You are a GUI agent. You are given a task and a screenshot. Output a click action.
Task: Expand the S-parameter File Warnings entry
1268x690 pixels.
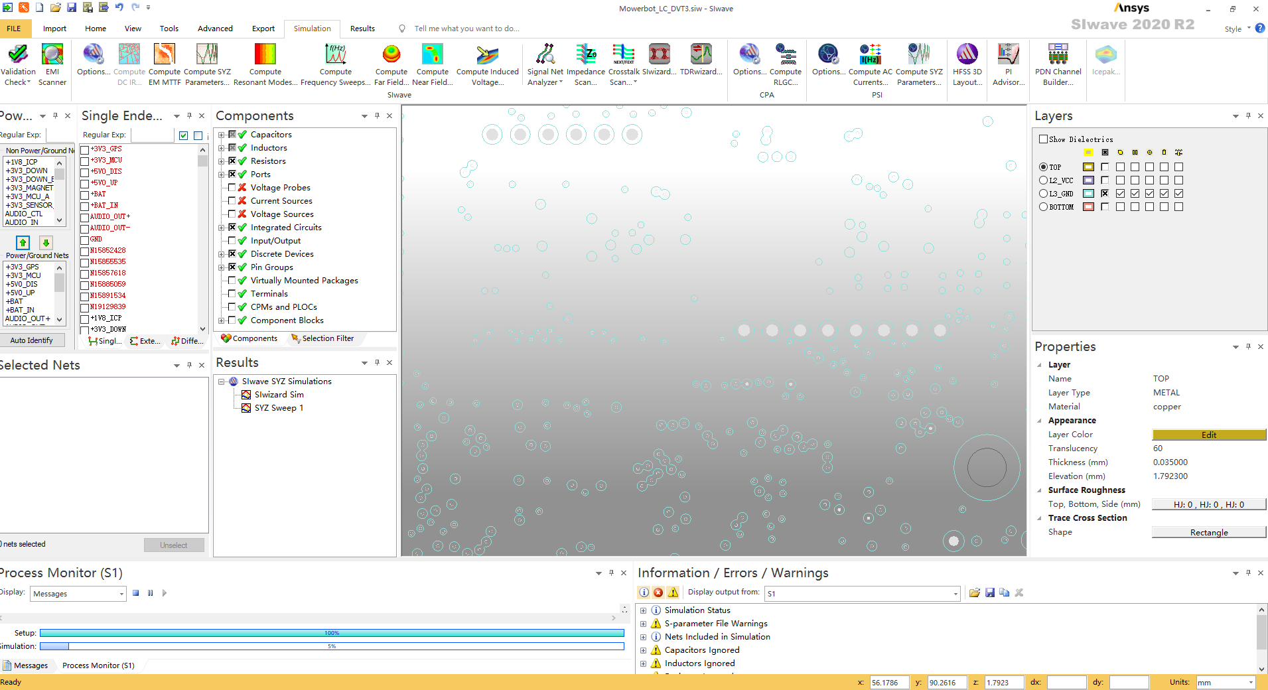pos(643,624)
